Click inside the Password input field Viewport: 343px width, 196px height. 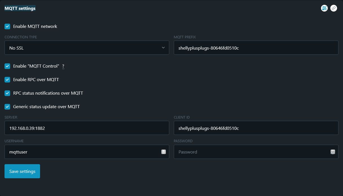coord(251,152)
